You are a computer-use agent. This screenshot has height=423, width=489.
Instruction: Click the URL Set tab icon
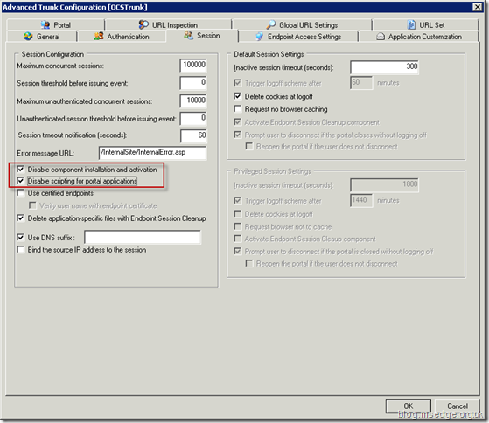[411, 24]
